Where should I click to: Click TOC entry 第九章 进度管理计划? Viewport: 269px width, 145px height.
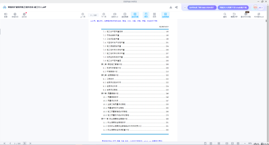pos(135,75)
